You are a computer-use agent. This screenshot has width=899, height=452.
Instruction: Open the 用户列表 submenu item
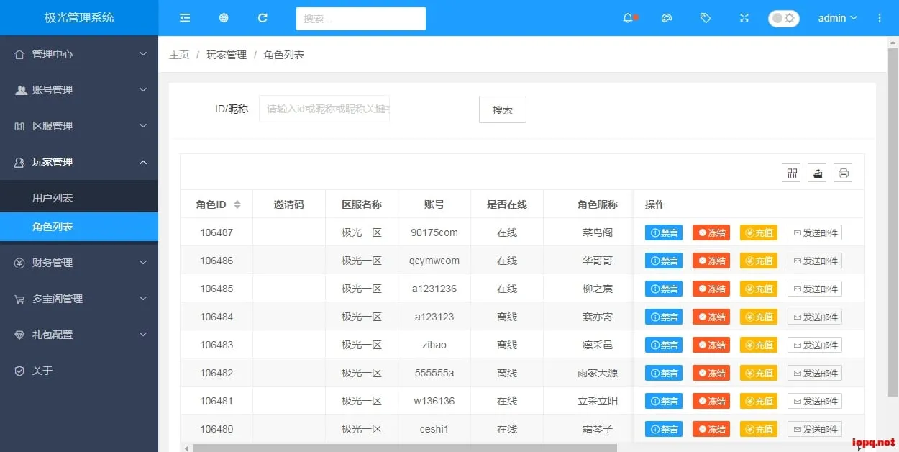pos(79,198)
